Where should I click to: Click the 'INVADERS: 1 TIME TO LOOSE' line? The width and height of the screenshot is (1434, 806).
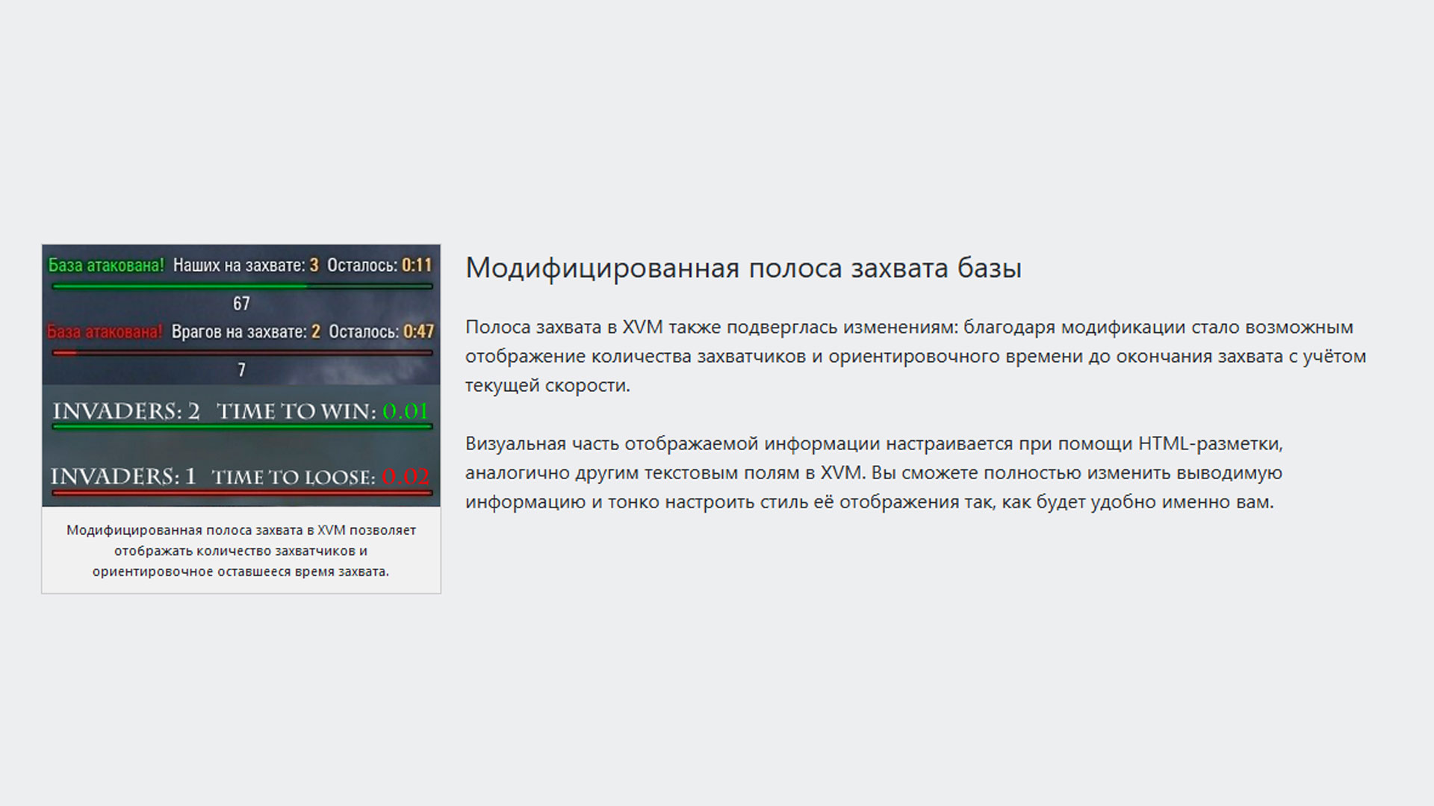pos(240,476)
